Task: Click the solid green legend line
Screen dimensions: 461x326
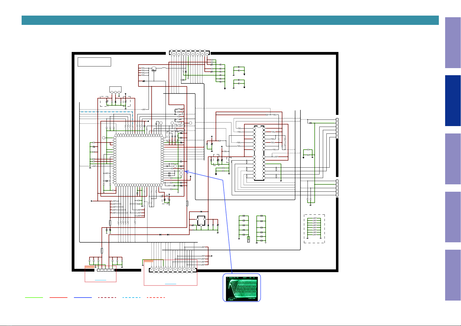Action: [x=34, y=298]
